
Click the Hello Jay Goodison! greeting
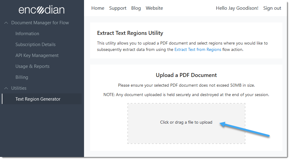[237, 8]
